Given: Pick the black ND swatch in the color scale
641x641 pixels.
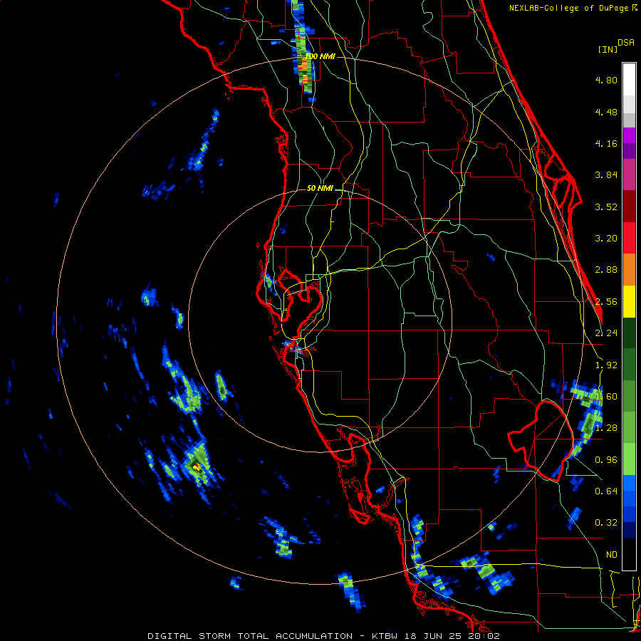Looking at the screenshot, I should tap(629, 554).
